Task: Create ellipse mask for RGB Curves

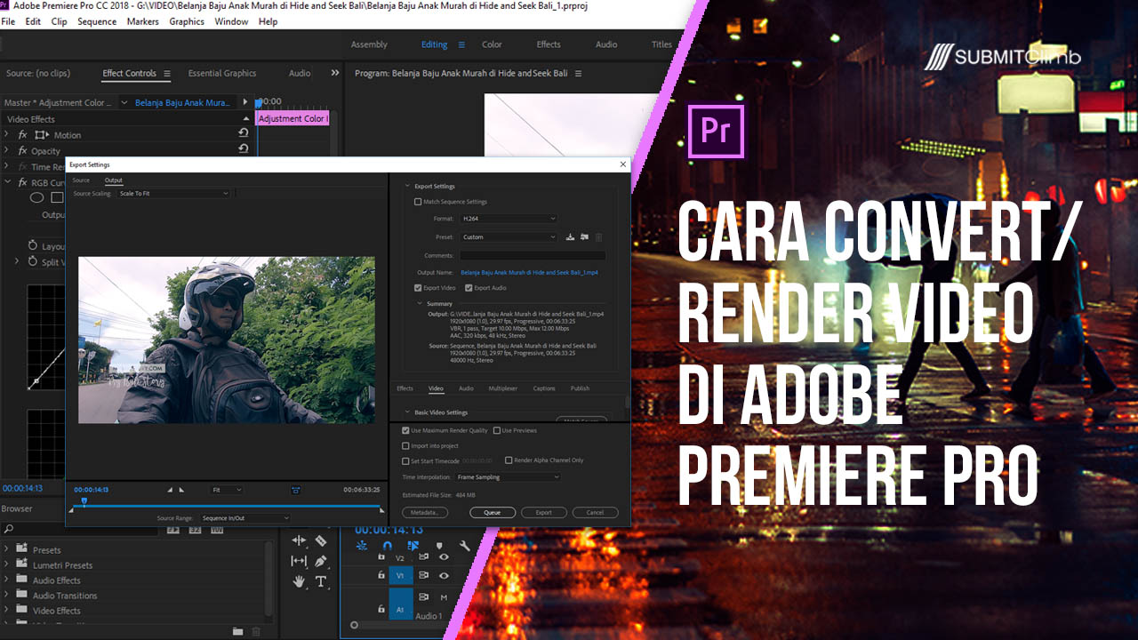Action: point(37,198)
